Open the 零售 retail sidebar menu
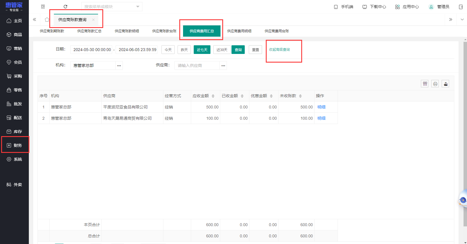Screen dimensions: 467x244 click(x=14, y=90)
